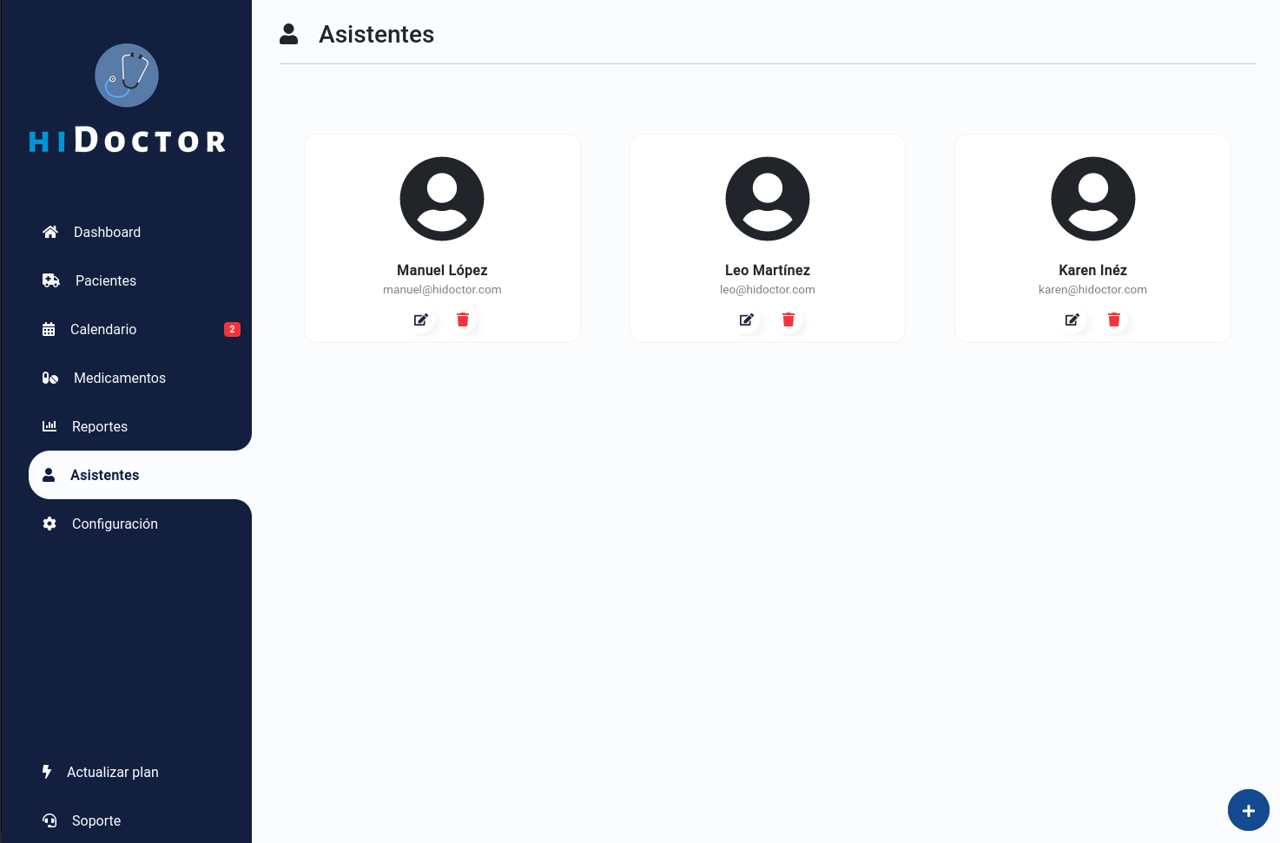1280x843 pixels.
Task: Click the edit icon for Karen Inéz
Action: [1072, 319]
